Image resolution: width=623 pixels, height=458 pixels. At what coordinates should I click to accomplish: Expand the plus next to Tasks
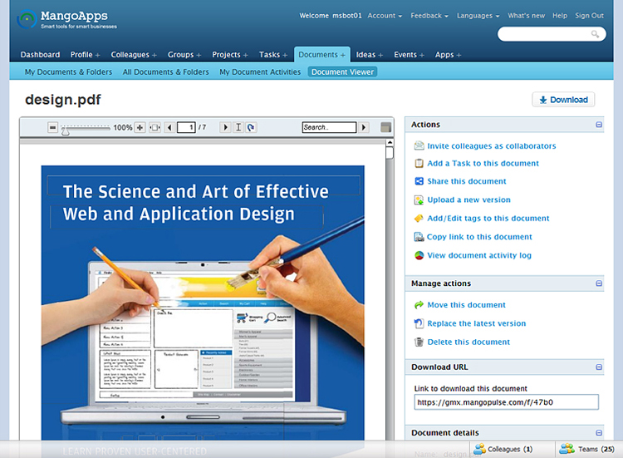284,55
